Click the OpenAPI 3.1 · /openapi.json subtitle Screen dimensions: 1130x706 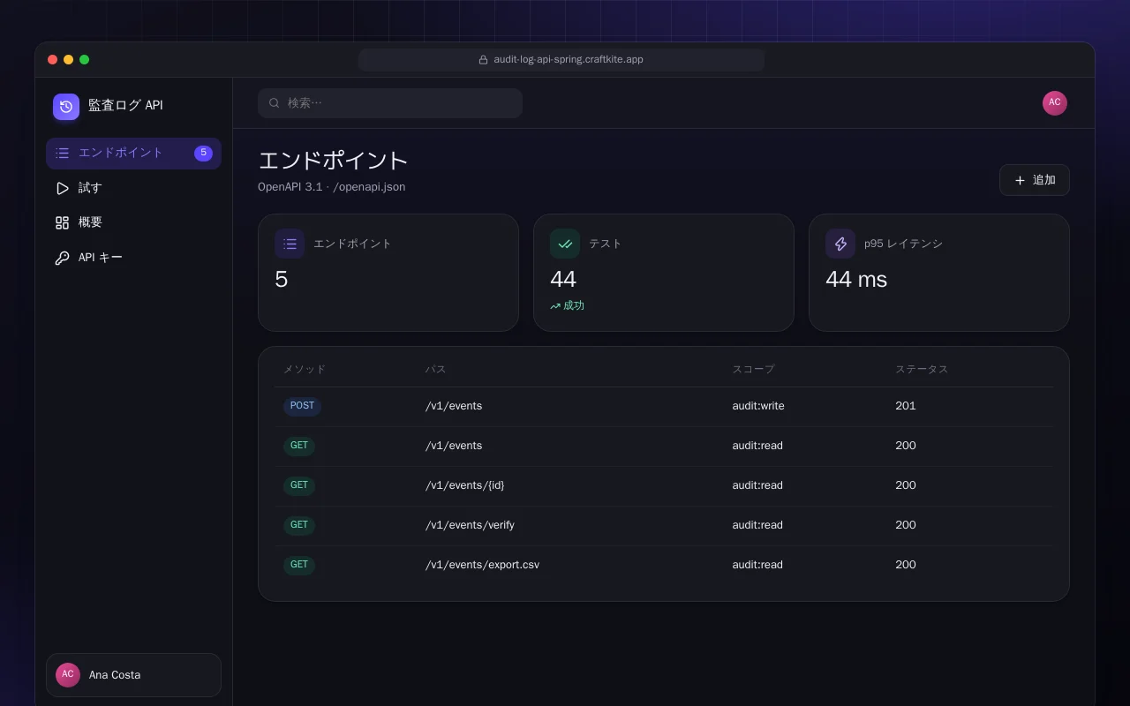[332, 187]
